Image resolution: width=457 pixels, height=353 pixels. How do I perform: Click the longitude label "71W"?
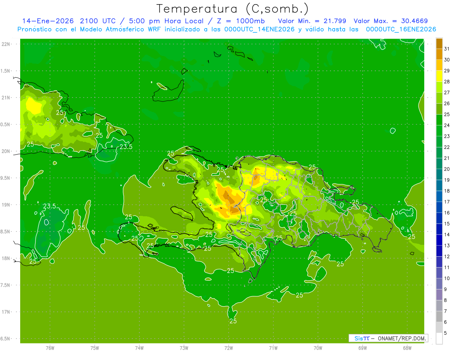point(273,348)
